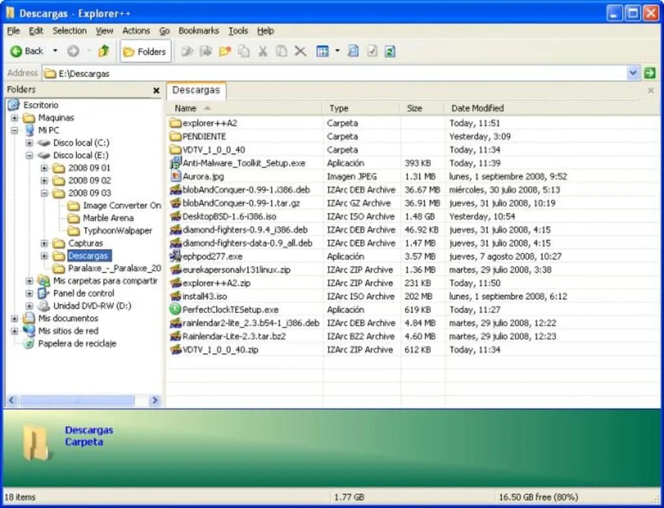The image size is (664, 508).
Task: Select Panel de control in tree
Action: [x=83, y=293]
